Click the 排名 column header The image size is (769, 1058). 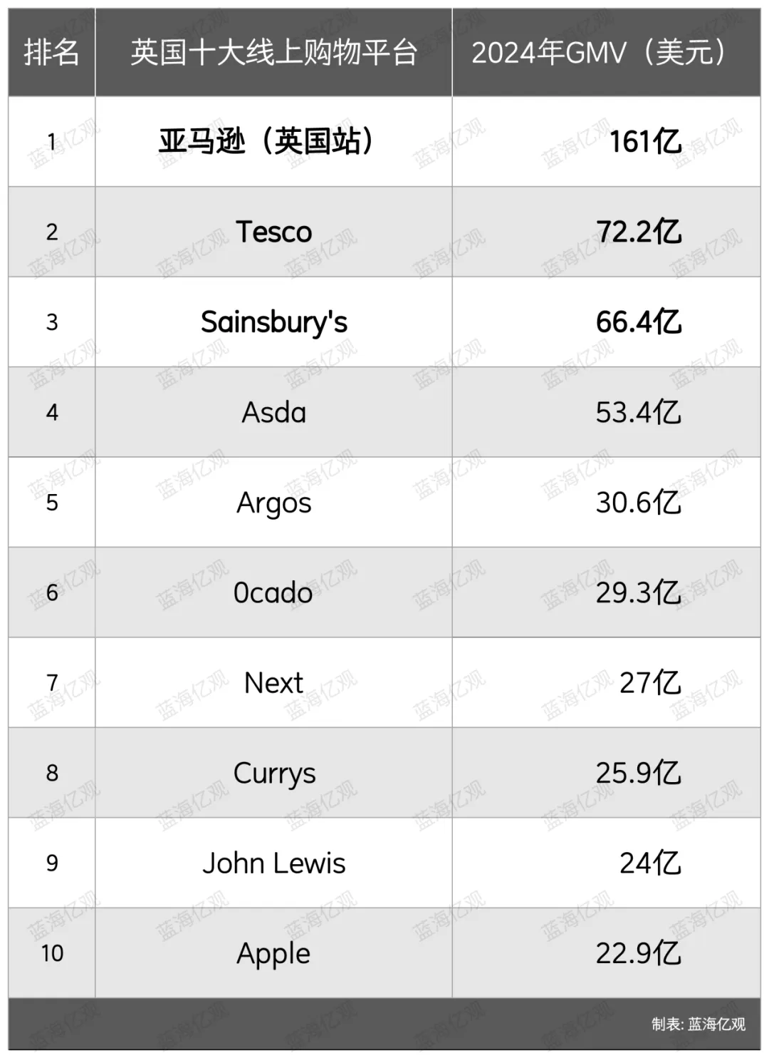coord(51,53)
